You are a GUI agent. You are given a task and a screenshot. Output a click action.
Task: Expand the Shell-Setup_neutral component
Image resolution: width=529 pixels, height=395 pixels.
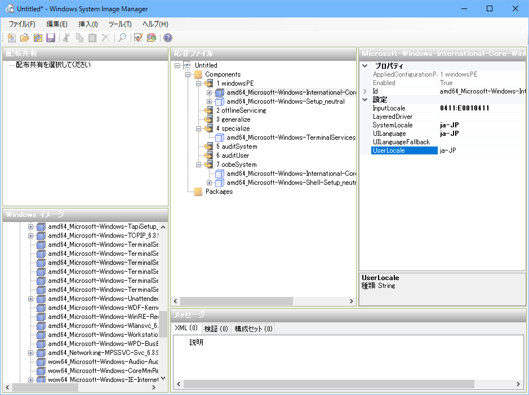click(x=209, y=183)
